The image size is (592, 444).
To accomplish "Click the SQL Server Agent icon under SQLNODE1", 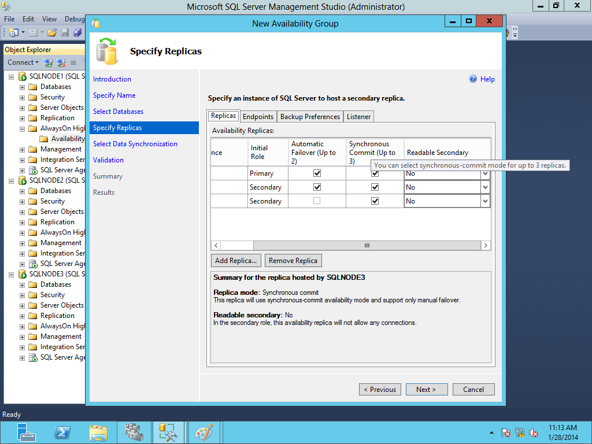I will pos(33,170).
